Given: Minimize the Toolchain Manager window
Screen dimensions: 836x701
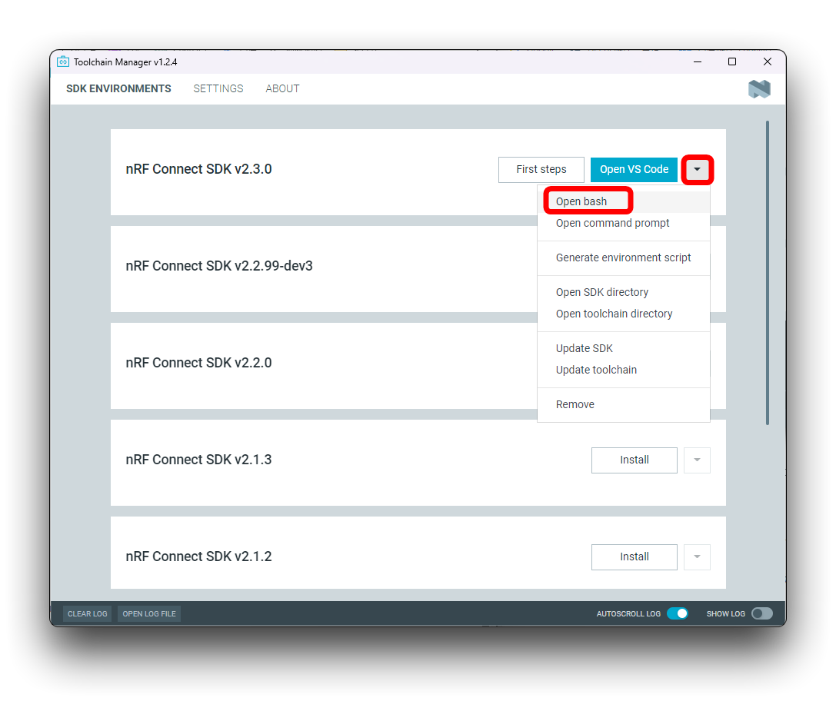Looking at the screenshot, I should [x=697, y=61].
